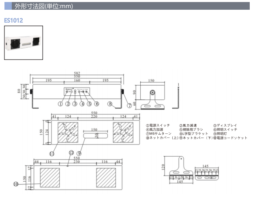
Task: Click callout number ⑩ beside top cover view
Action: click(16, 184)
